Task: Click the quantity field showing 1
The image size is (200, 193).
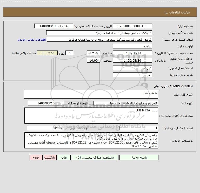Action: 139,128
